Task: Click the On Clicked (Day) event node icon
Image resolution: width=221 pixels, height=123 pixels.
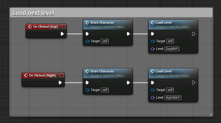Action: 30,27
